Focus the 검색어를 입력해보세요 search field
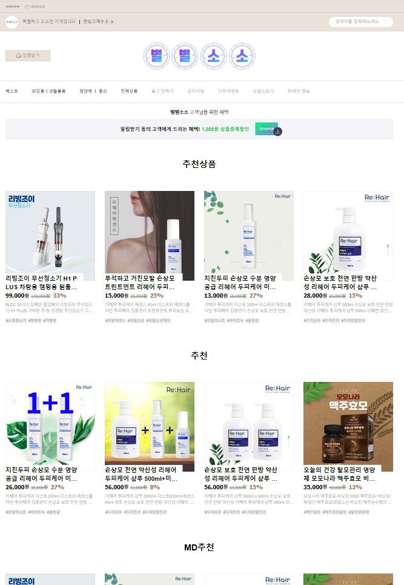The height and width of the screenshot is (585, 404). (357, 22)
